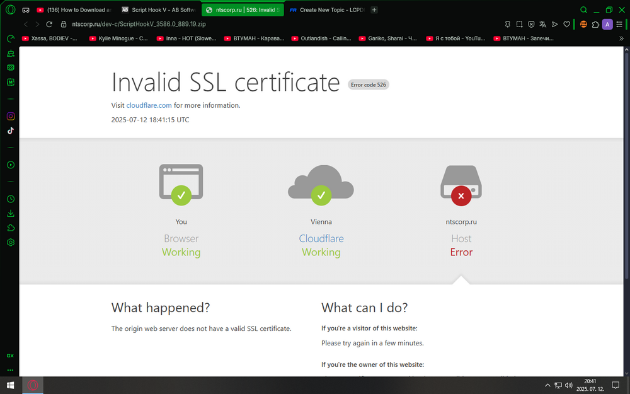This screenshot has width=630, height=394.
Task: Open the ВТУМАН - Карава bookmark
Action: click(255, 38)
